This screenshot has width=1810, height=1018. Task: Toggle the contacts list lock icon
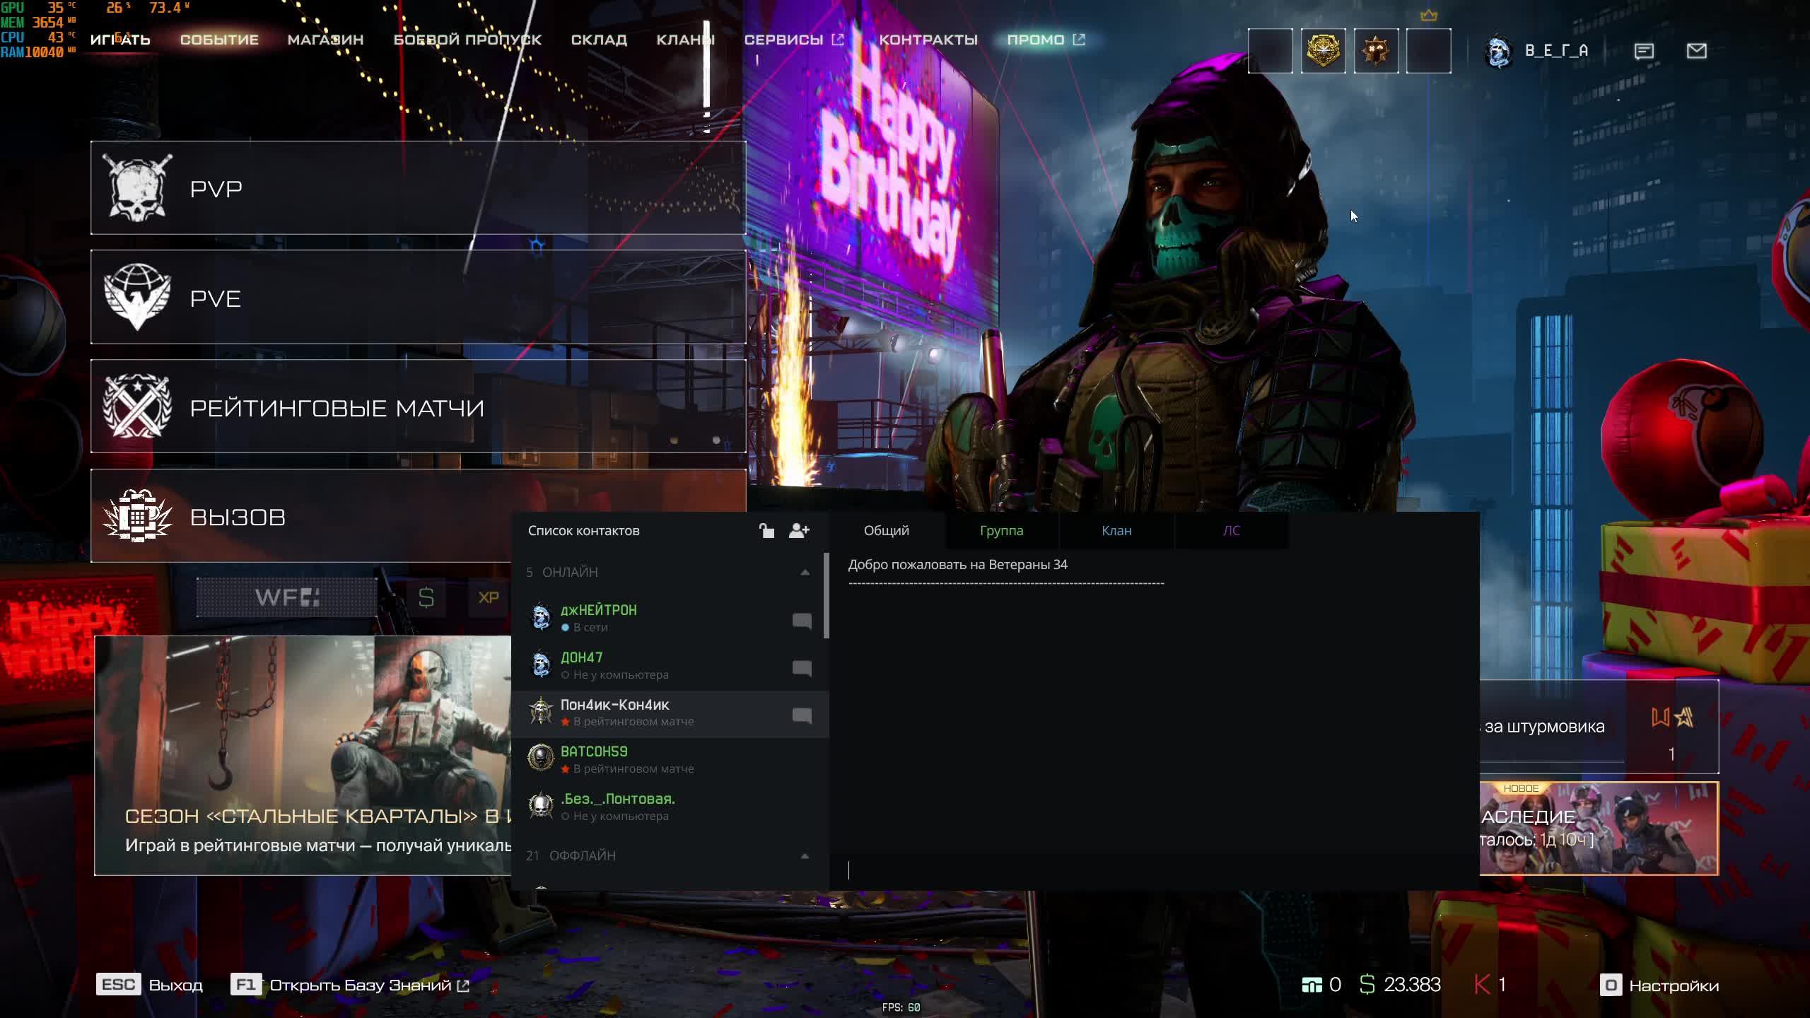pos(766,530)
